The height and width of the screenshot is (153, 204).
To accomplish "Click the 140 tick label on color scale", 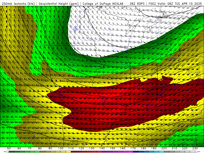I will coord(102,148).
